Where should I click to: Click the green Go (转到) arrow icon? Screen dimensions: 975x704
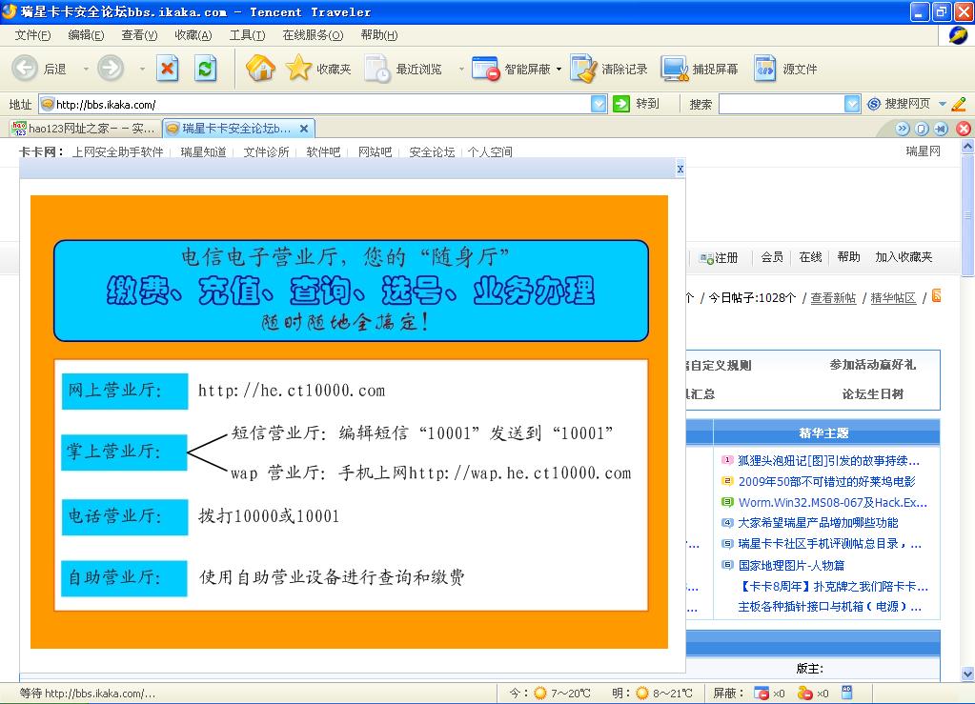click(x=621, y=104)
